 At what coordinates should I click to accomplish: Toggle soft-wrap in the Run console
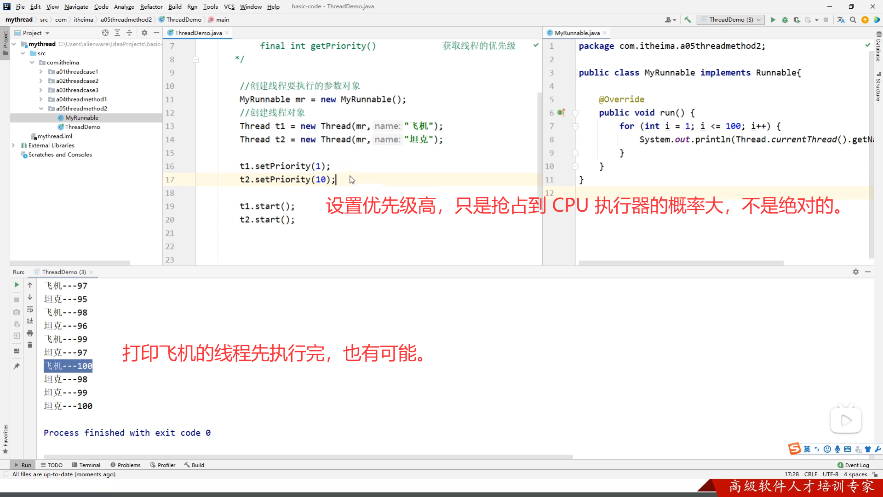tap(30, 309)
